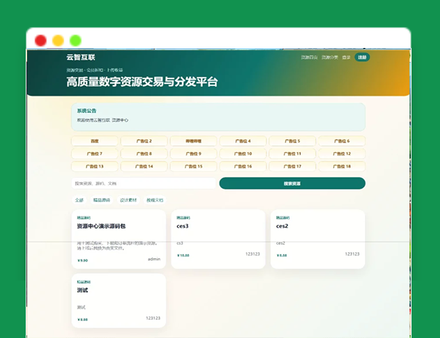This screenshot has width=440, height=338.
Task: Click the 123123 author on 测试 card
Action: 153,318
